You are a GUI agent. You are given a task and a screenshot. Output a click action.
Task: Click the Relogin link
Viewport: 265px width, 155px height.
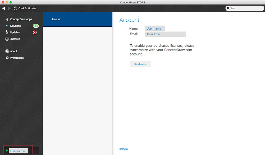coord(124,149)
